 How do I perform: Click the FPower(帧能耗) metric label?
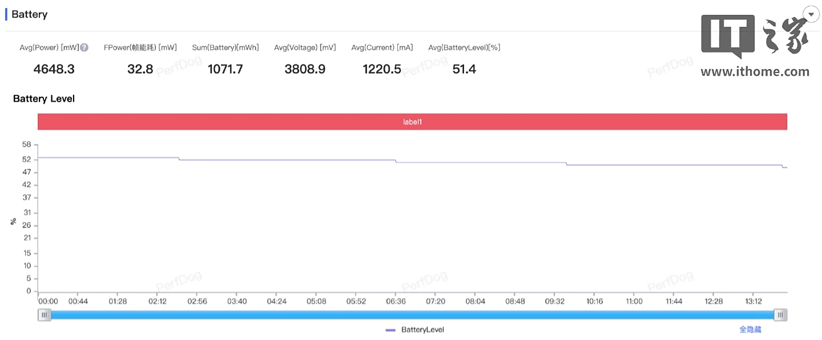[x=140, y=47]
